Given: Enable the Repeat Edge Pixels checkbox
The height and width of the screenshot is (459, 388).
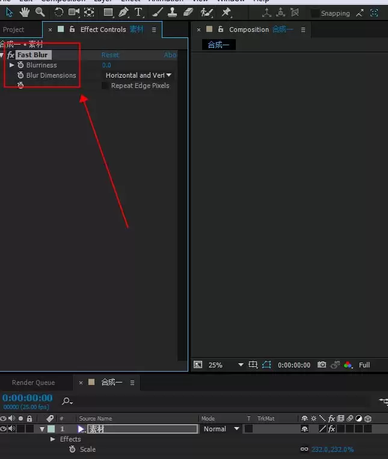Looking at the screenshot, I should pos(105,86).
